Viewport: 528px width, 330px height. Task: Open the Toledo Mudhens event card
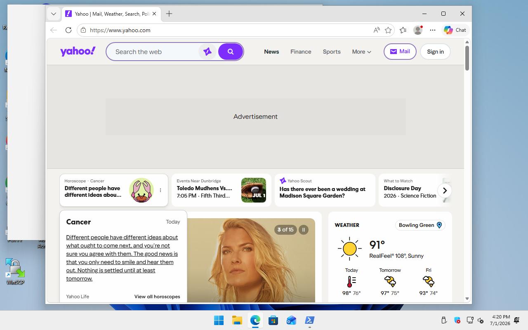(x=221, y=190)
